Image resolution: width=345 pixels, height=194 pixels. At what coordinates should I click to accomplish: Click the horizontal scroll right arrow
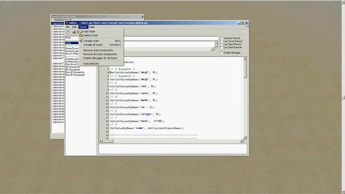click(x=241, y=141)
